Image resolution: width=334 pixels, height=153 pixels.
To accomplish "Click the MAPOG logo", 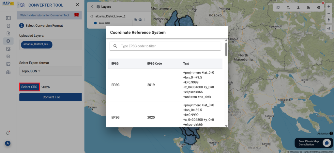I will coord(8,4).
